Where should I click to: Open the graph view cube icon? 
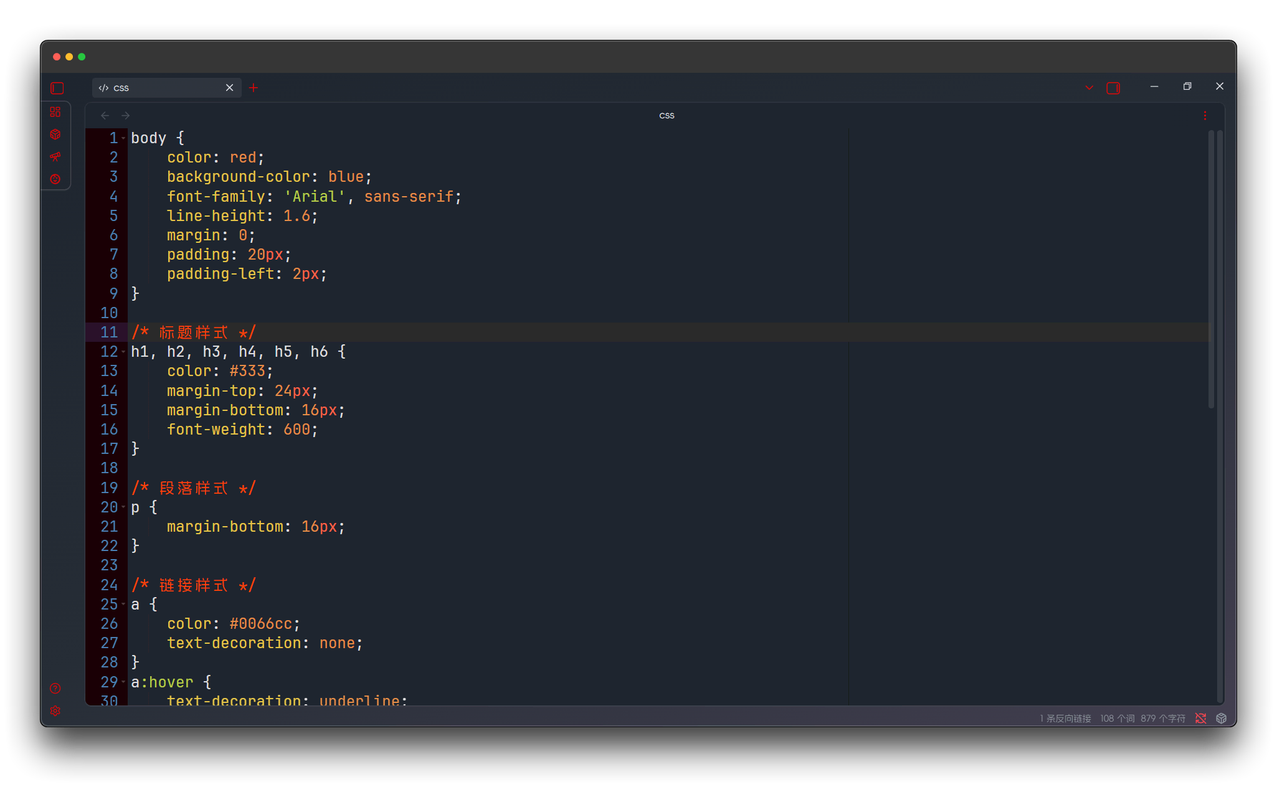point(56,134)
